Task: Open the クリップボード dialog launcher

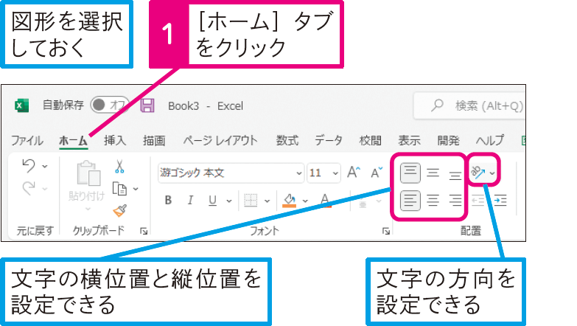Action: tap(144, 231)
